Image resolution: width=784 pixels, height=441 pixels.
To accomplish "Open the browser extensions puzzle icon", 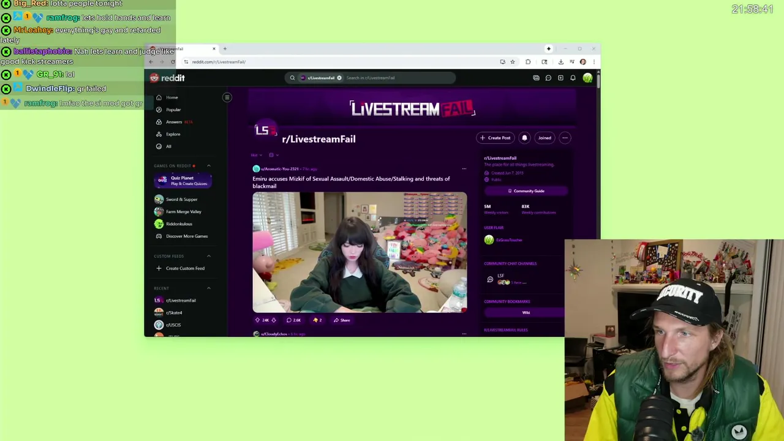I will coord(528,62).
